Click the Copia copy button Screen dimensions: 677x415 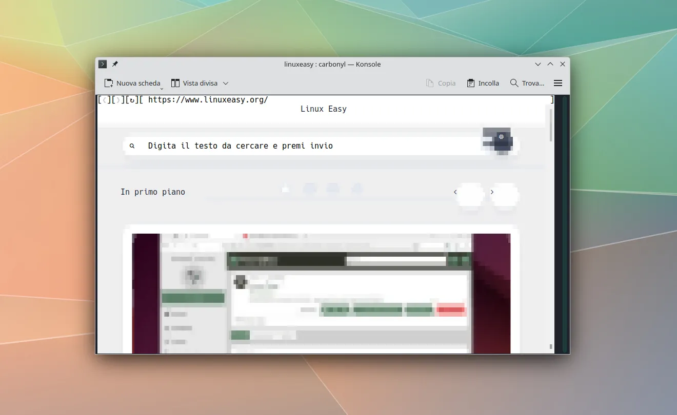(441, 83)
